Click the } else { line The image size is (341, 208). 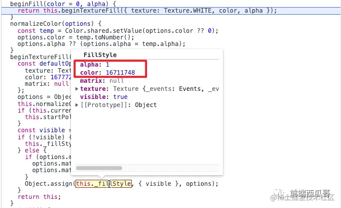click(x=32, y=150)
